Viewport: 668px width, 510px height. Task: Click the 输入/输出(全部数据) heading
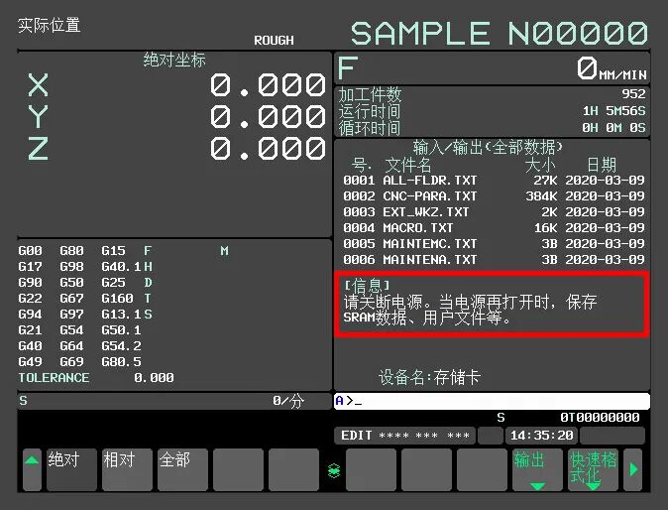click(488, 148)
